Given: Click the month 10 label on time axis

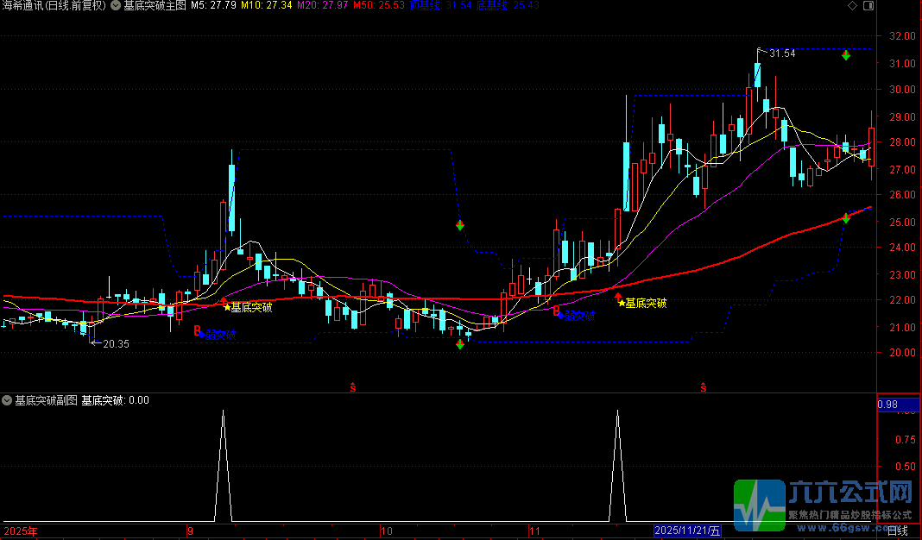Looking at the screenshot, I should coord(386,531).
